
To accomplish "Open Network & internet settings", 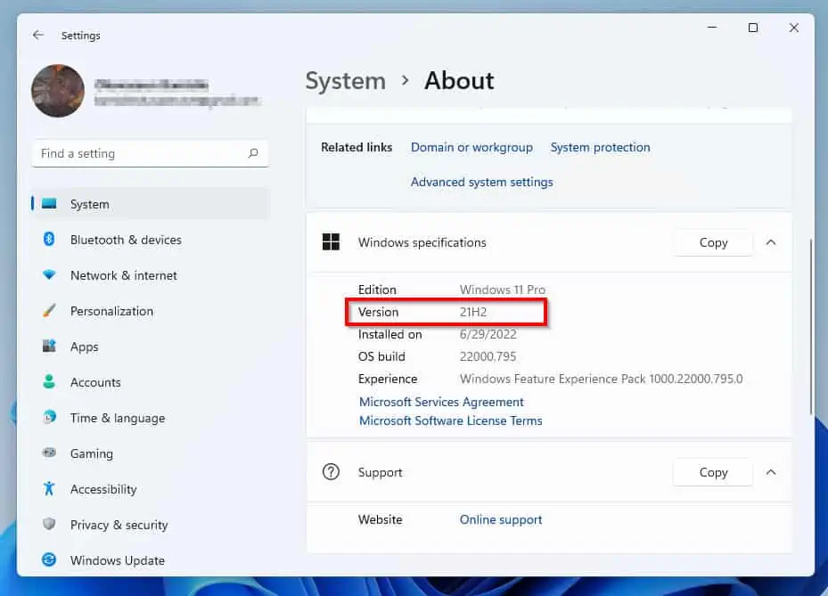I will 151,275.
